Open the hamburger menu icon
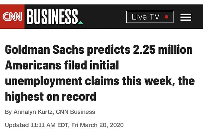The height and width of the screenshot is (130, 203). point(186,17)
